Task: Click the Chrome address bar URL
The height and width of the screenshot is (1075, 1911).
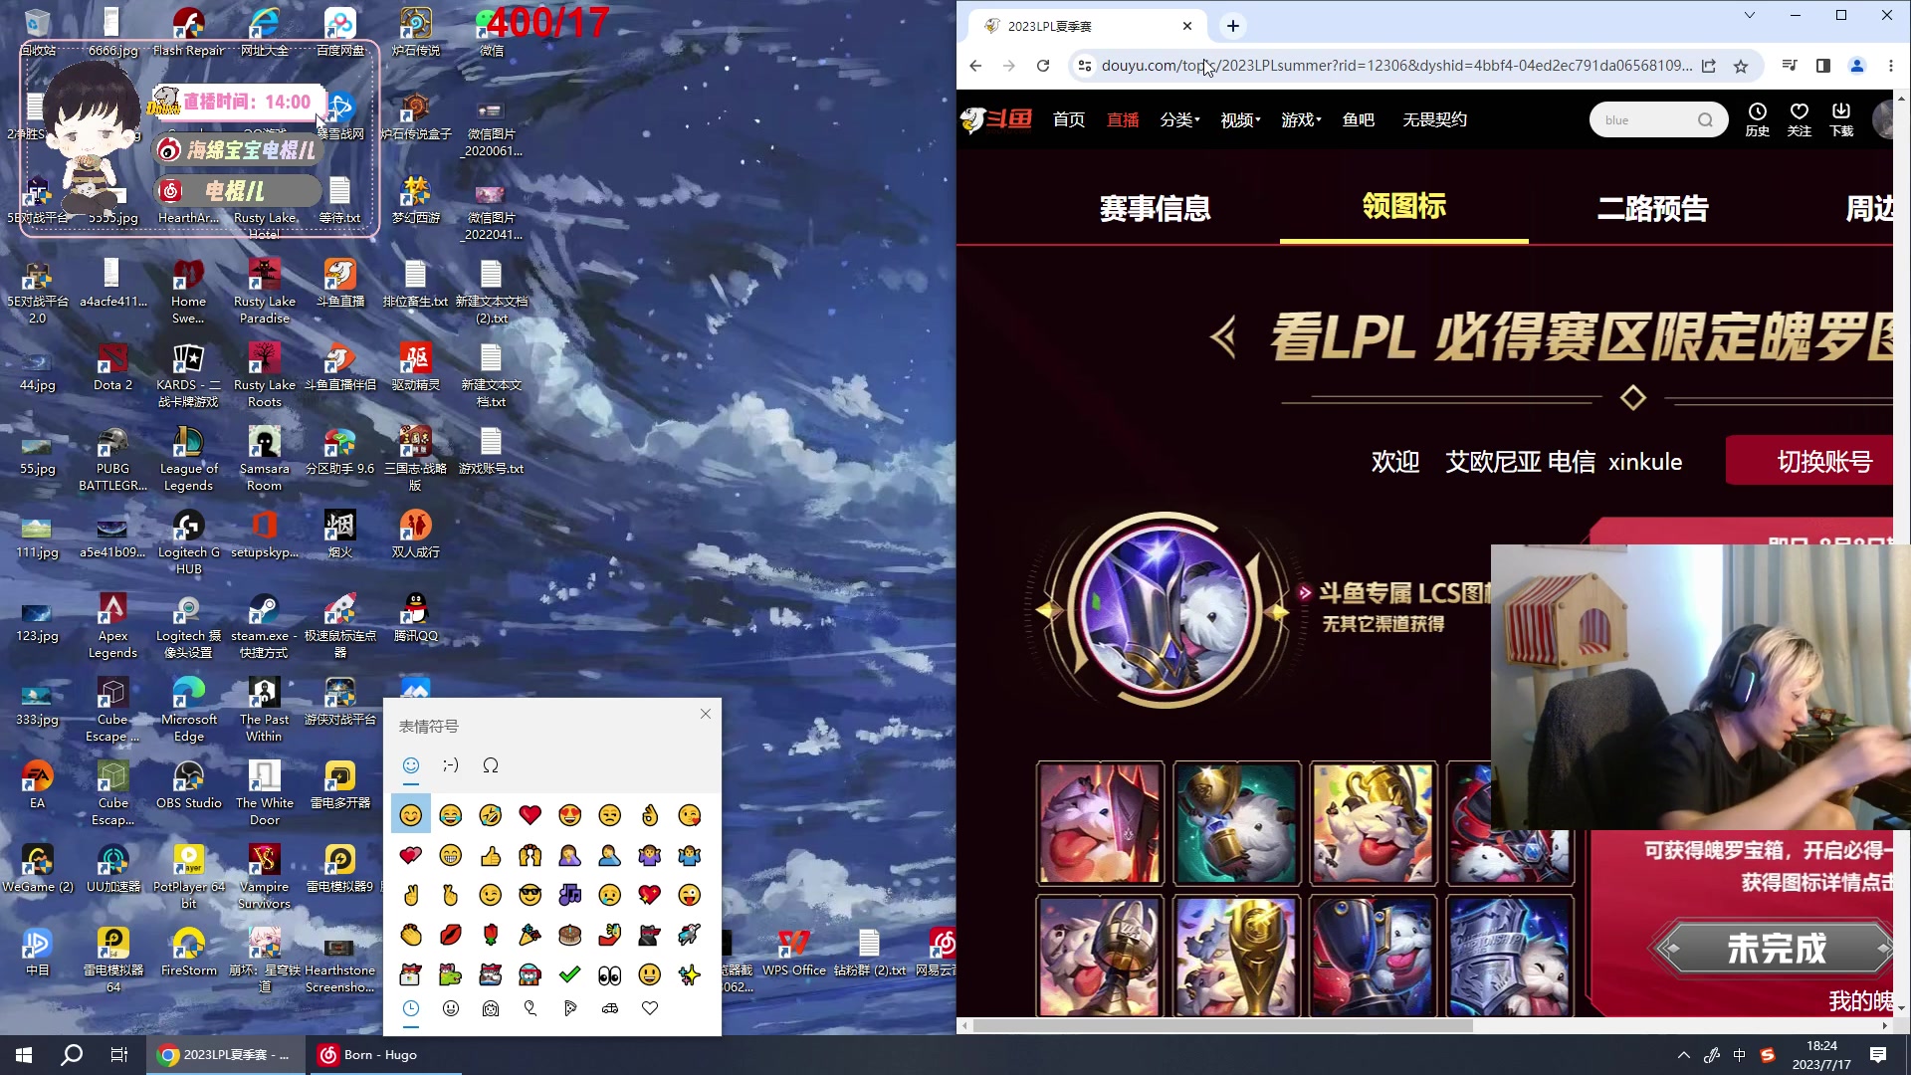Action: click(1395, 66)
